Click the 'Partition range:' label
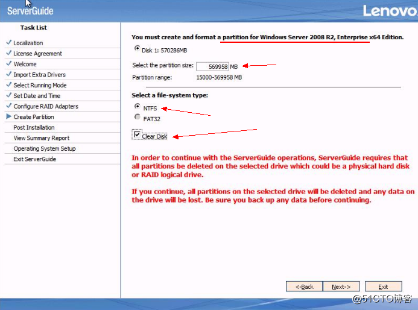418x310 pixels. point(152,78)
